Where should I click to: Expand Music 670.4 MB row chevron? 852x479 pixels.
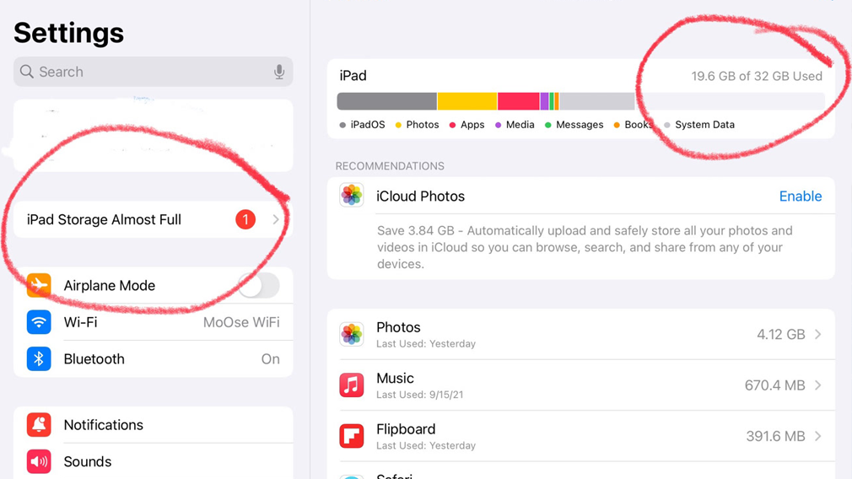point(817,385)
